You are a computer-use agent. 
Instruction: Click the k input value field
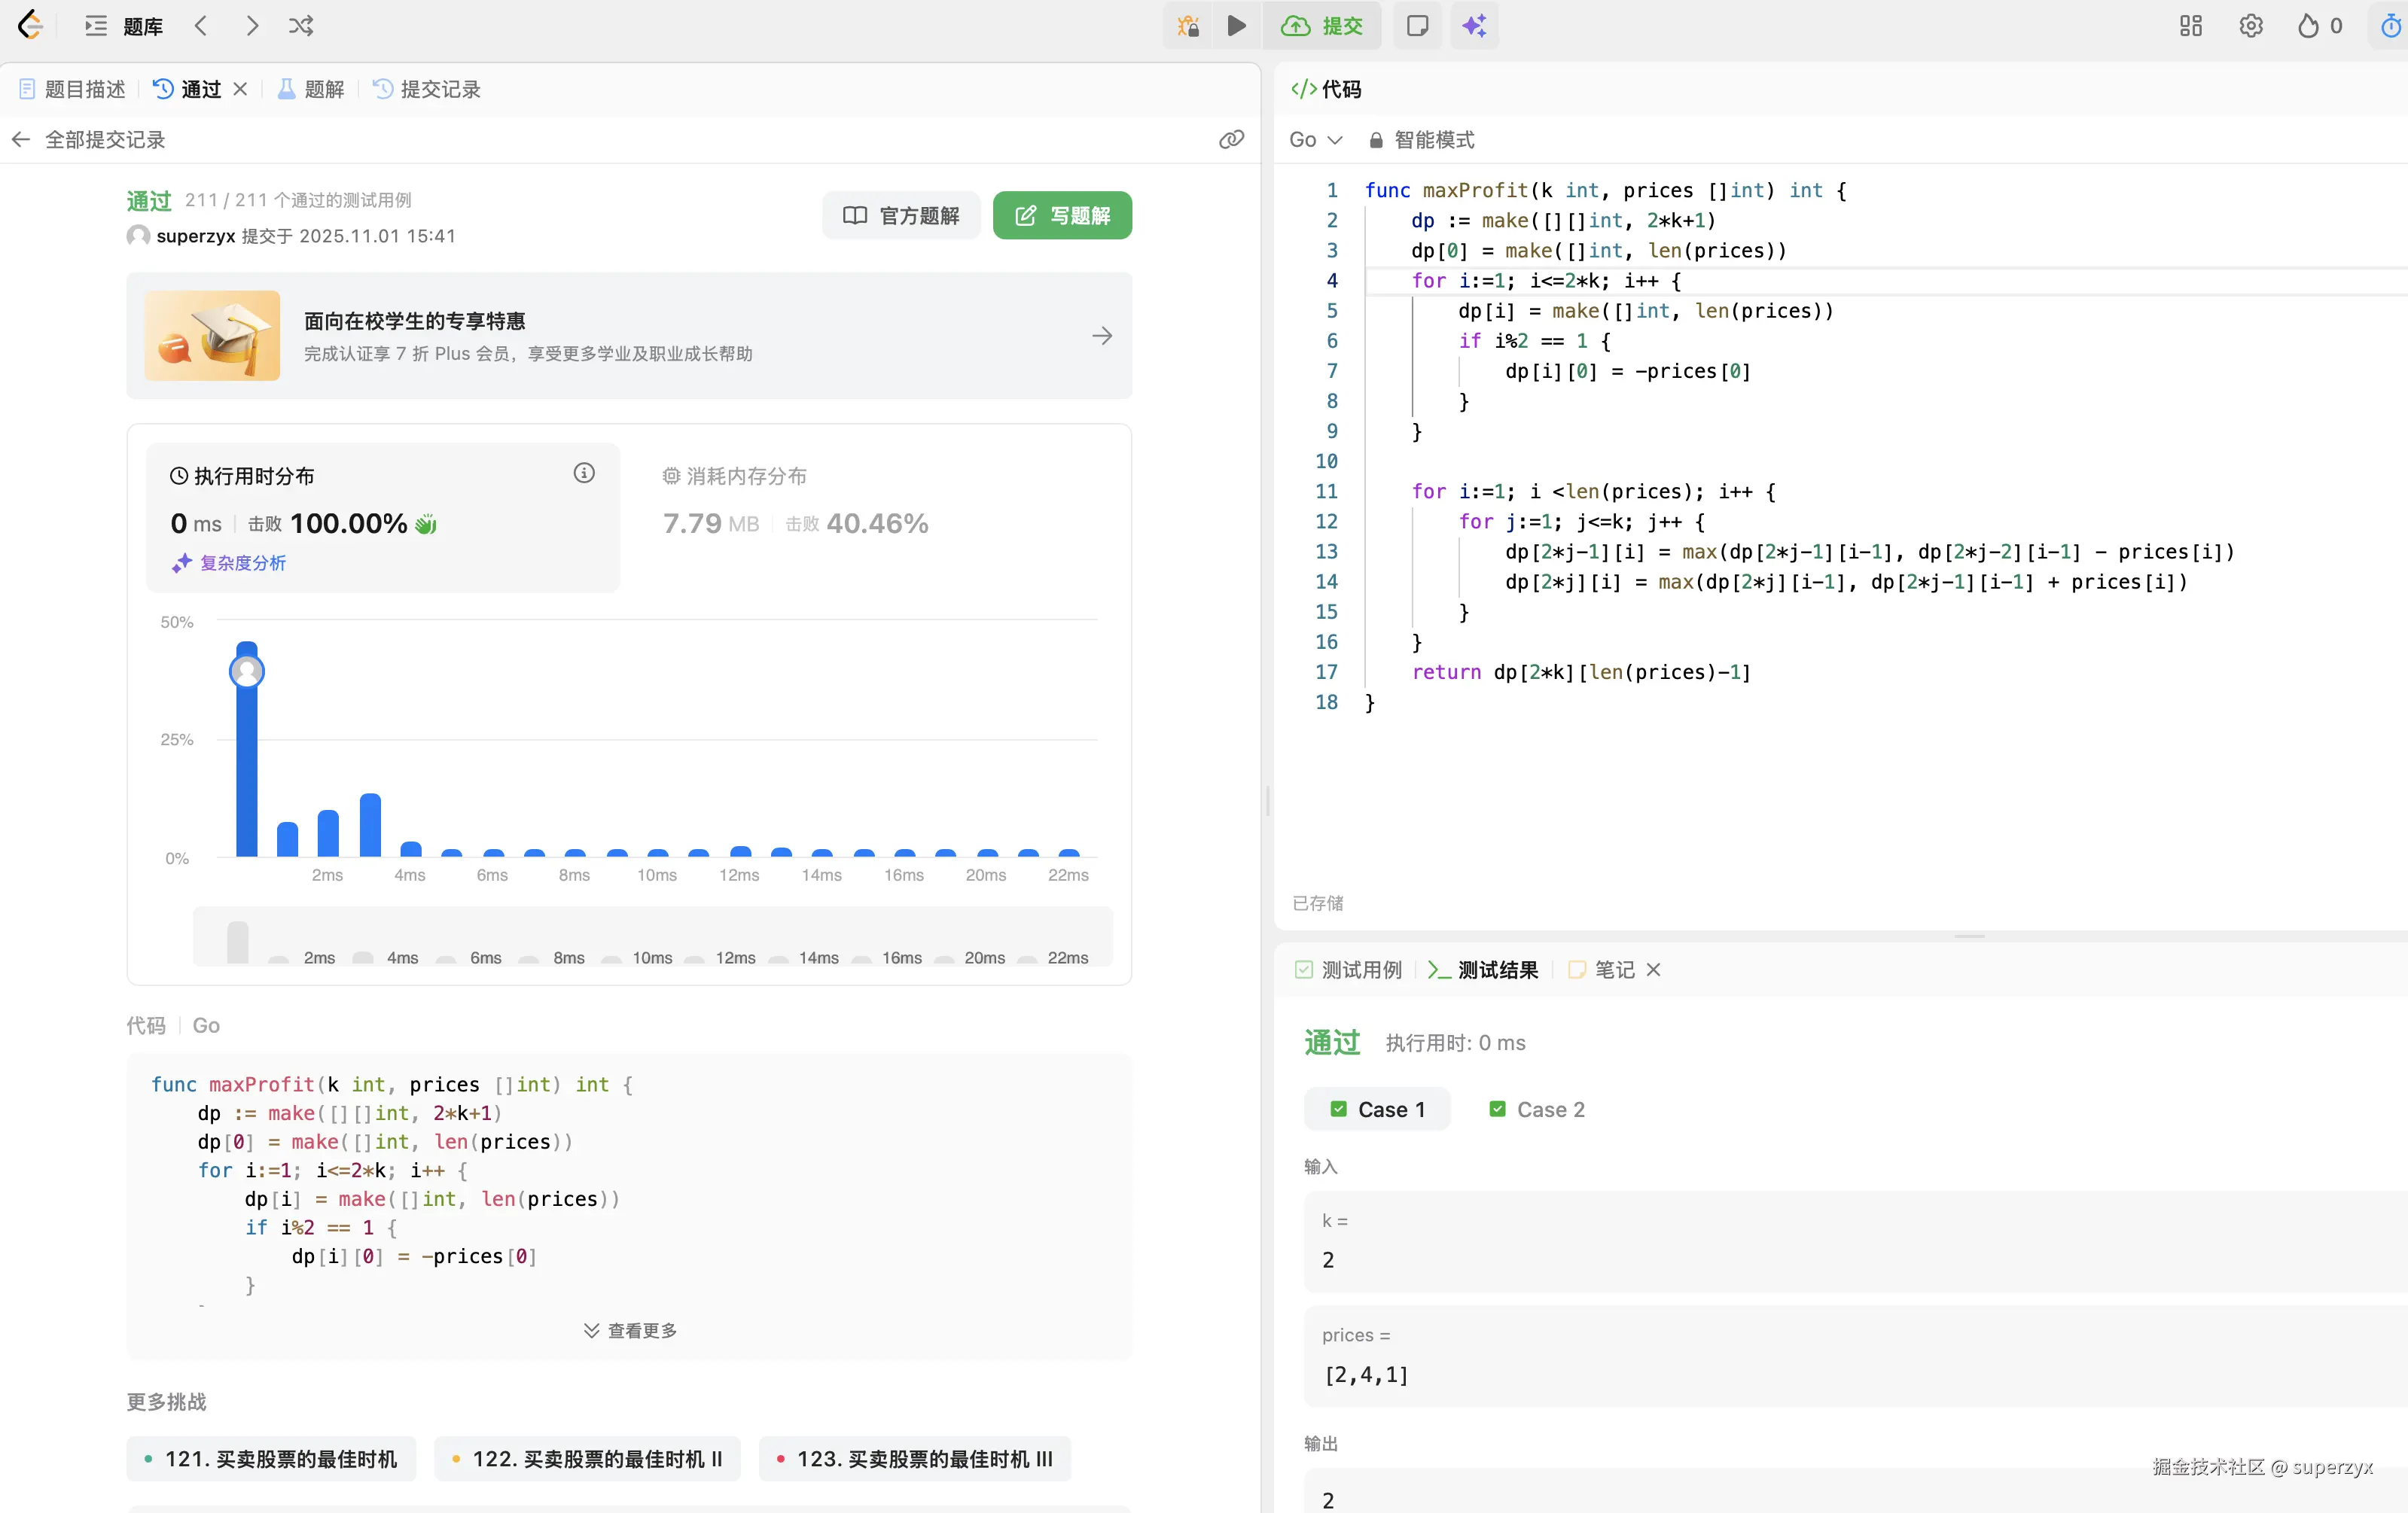tap(1856, 1241)
